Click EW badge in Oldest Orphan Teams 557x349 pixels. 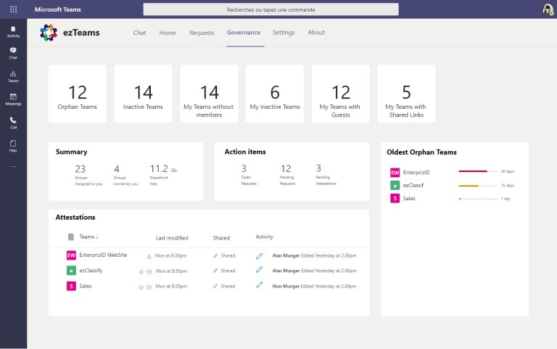pos(395,173)
